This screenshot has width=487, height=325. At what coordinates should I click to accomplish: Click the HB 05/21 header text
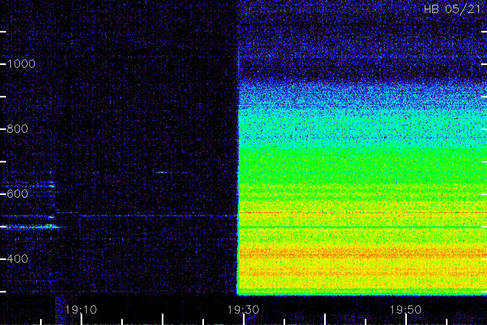coord(452,9)
